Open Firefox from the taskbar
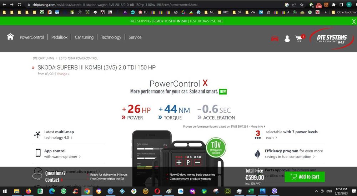The image size is (357, 196). click(29, 191)
